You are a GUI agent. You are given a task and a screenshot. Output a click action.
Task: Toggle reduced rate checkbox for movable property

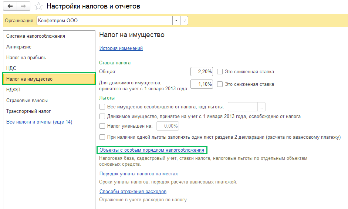click(x=220, y=84)
